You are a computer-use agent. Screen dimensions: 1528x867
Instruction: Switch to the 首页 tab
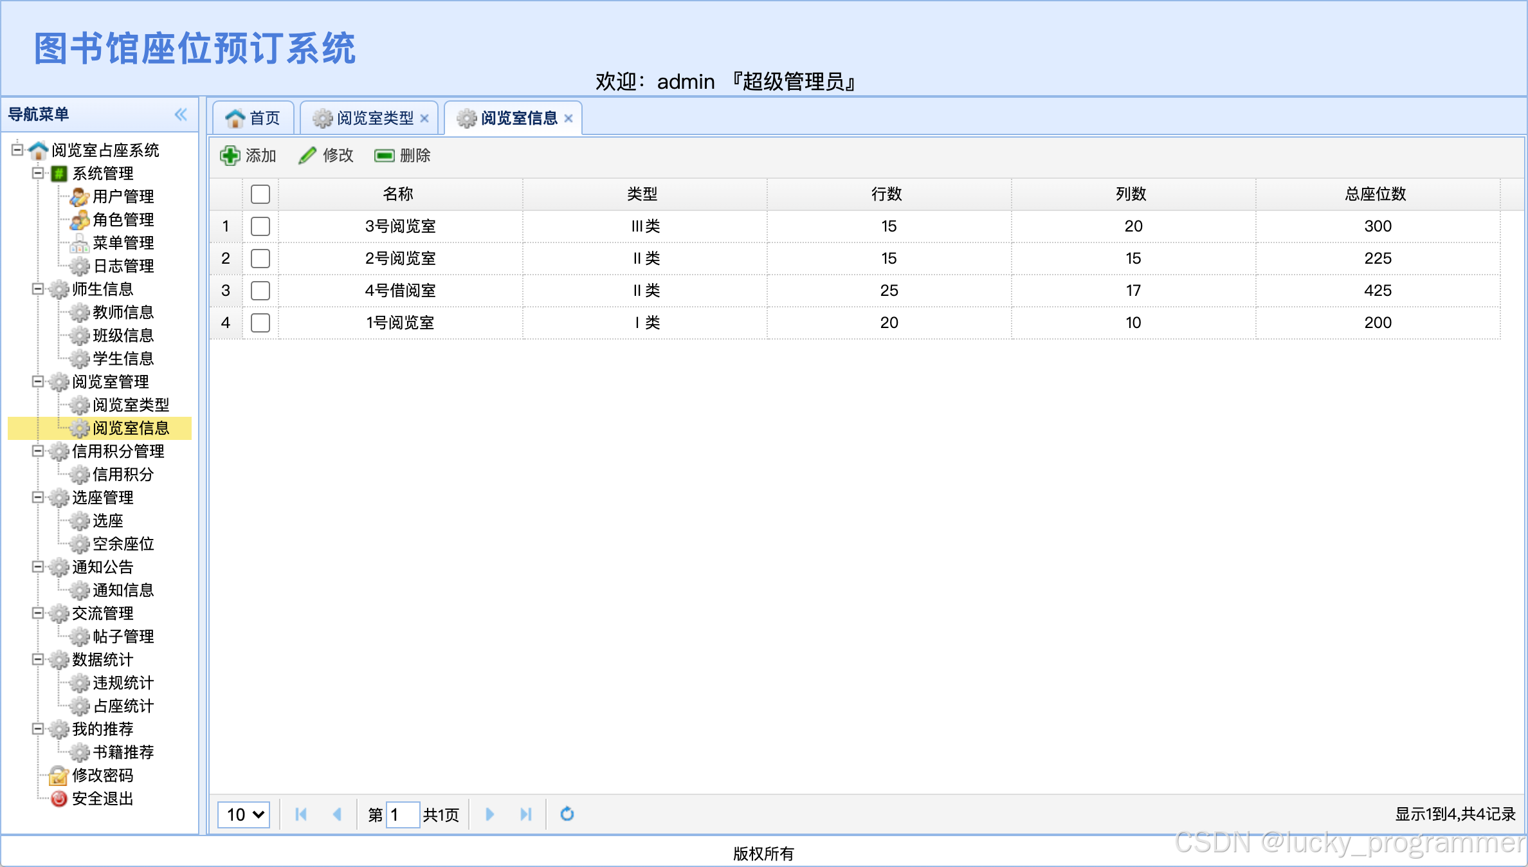click(x=253, y=118)
